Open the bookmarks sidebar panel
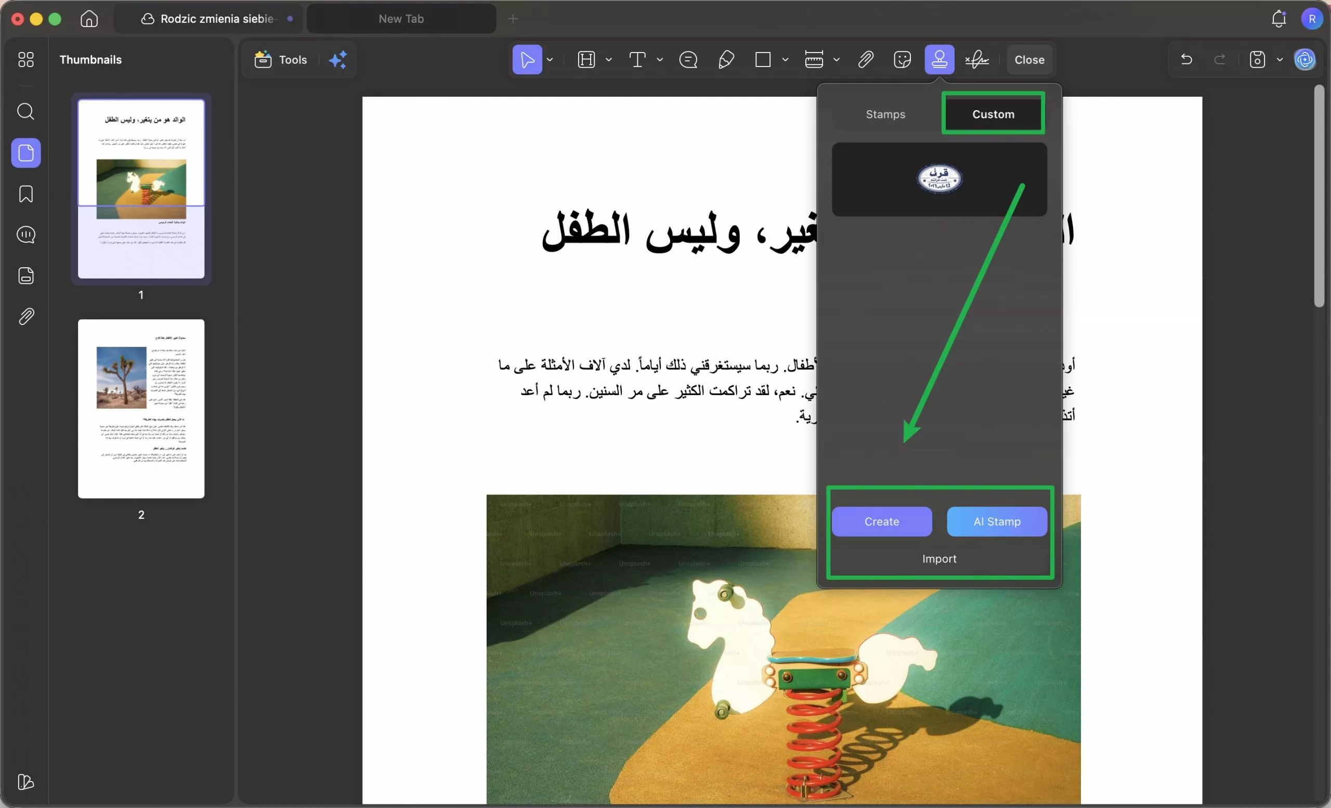 pos(25,194)
